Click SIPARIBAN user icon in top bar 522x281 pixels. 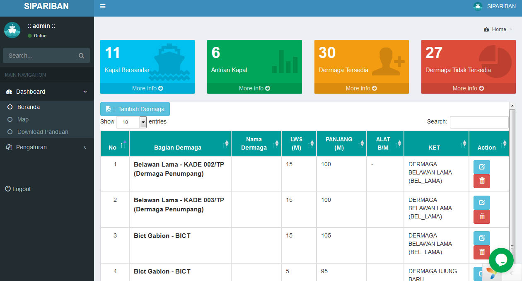tap(478, 6)
